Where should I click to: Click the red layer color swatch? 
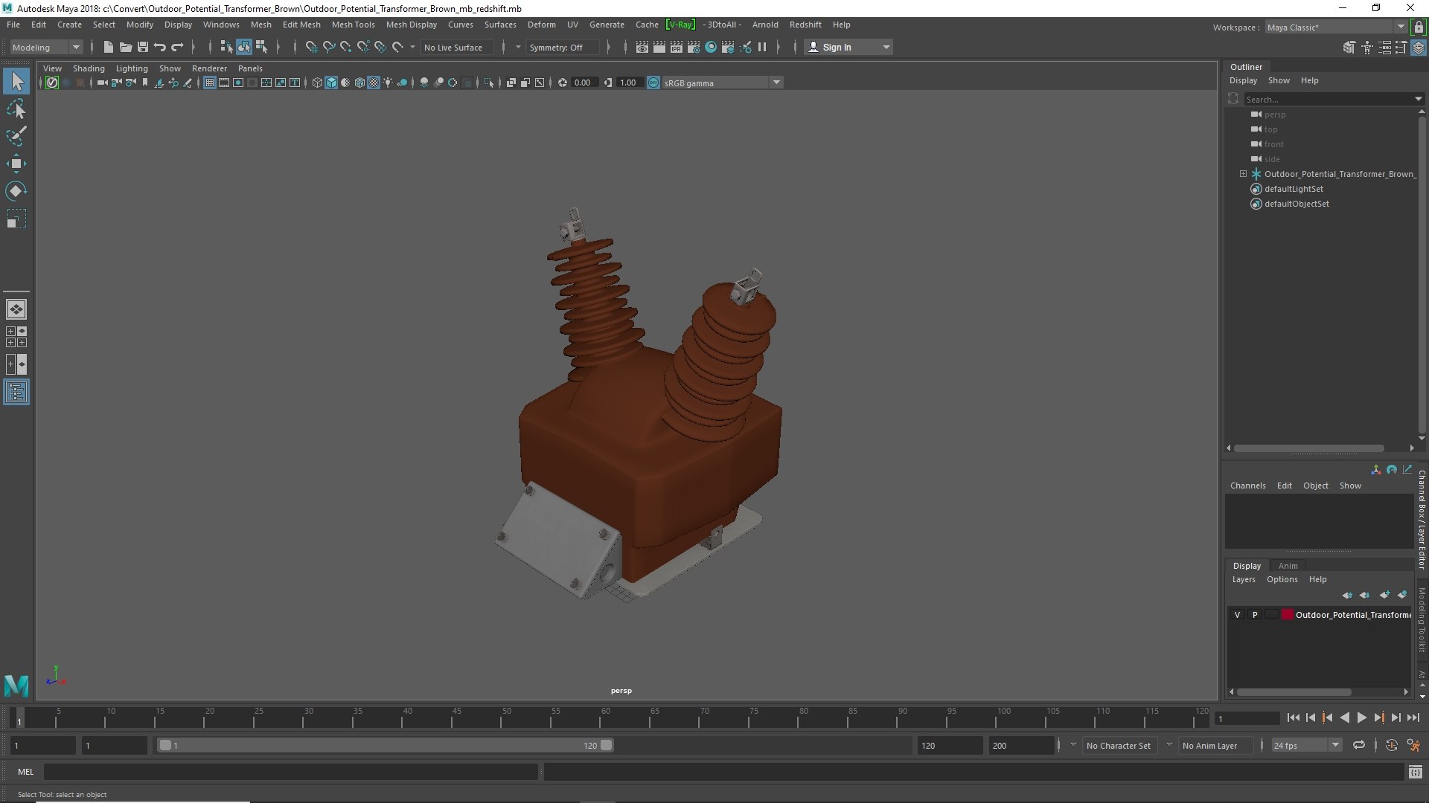[1288, 615]
